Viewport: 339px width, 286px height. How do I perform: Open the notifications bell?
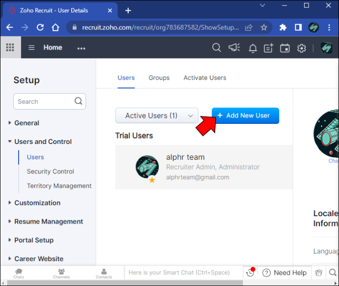[253, 48]
